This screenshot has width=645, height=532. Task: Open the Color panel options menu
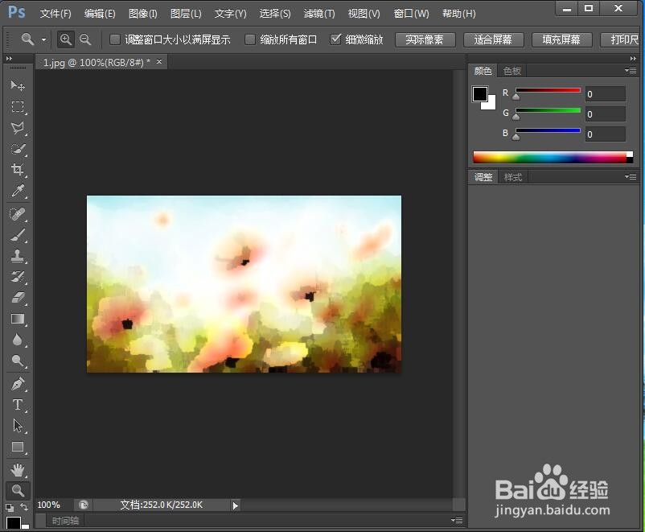click(631, 71)
